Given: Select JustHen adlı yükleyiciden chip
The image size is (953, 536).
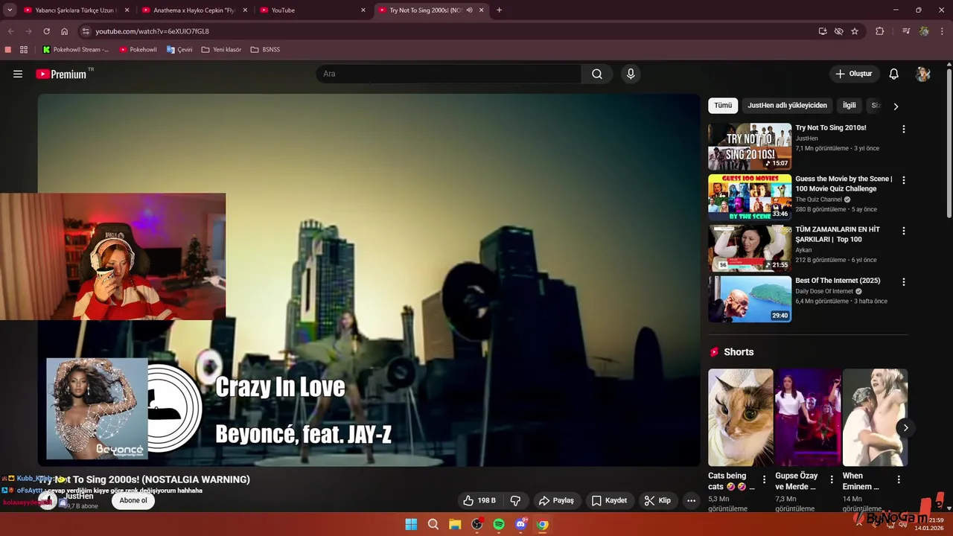Looking at the screenshot, I should (x=787, y=105).
